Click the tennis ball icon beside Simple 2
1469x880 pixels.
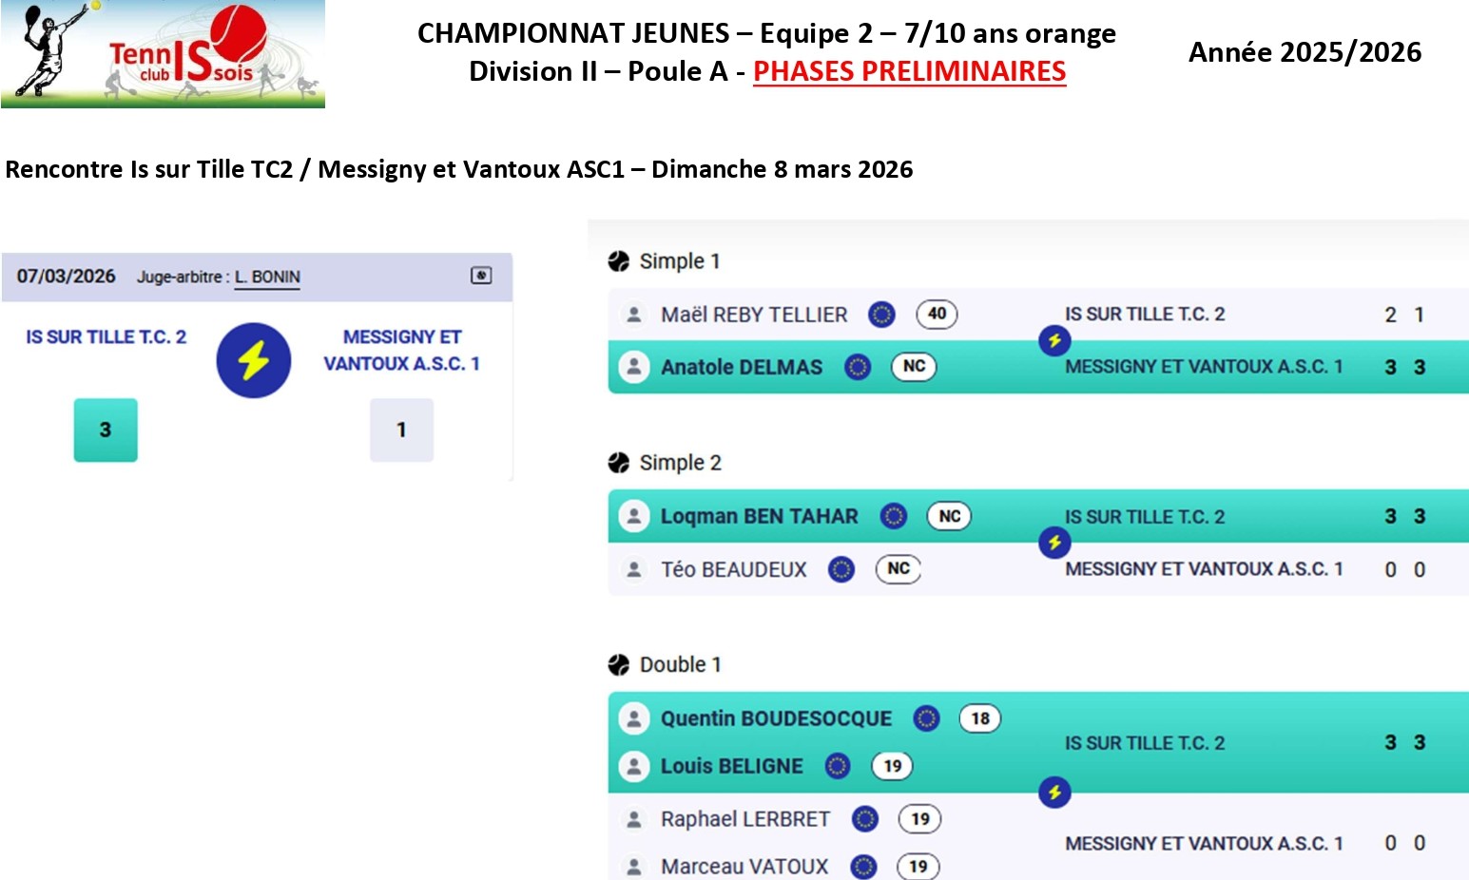[619, 463]
